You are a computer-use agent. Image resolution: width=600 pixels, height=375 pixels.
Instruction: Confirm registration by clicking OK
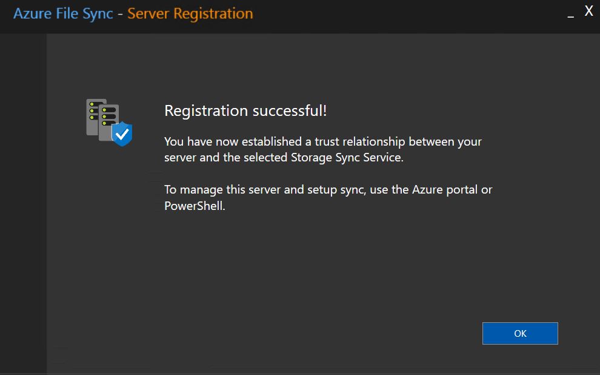(519, 333)
